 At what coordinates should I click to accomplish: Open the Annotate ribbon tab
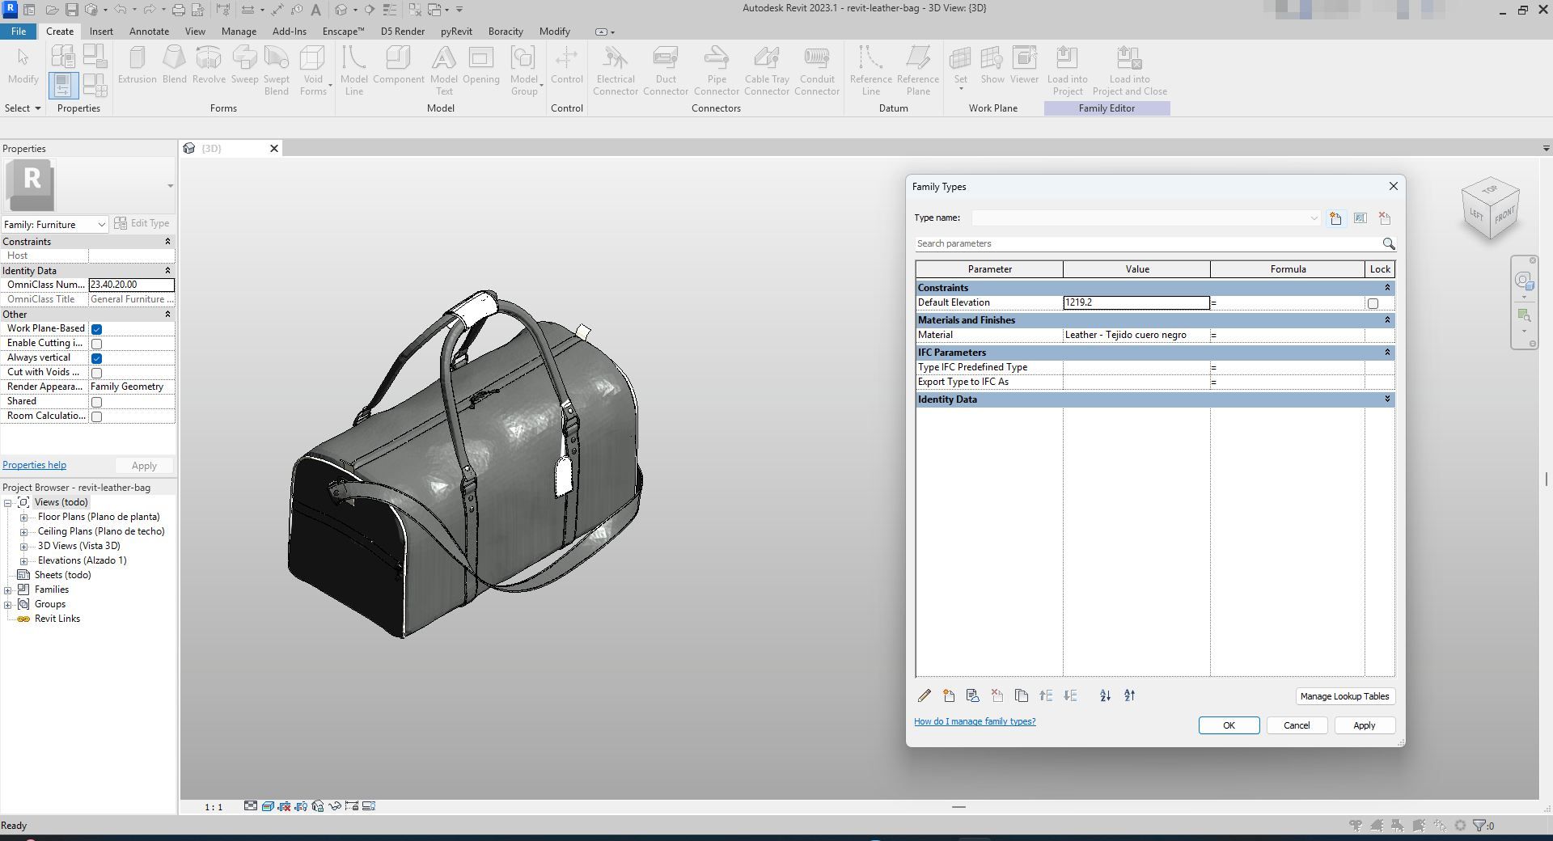[x=150, y=32]
